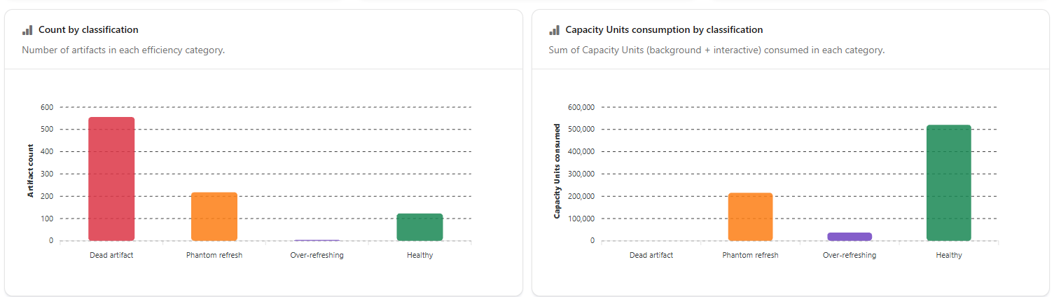Click the thin purple Over-refreshing bar in count chart
The height and width of the screenshot is (297, 1054).
[317, 240]
